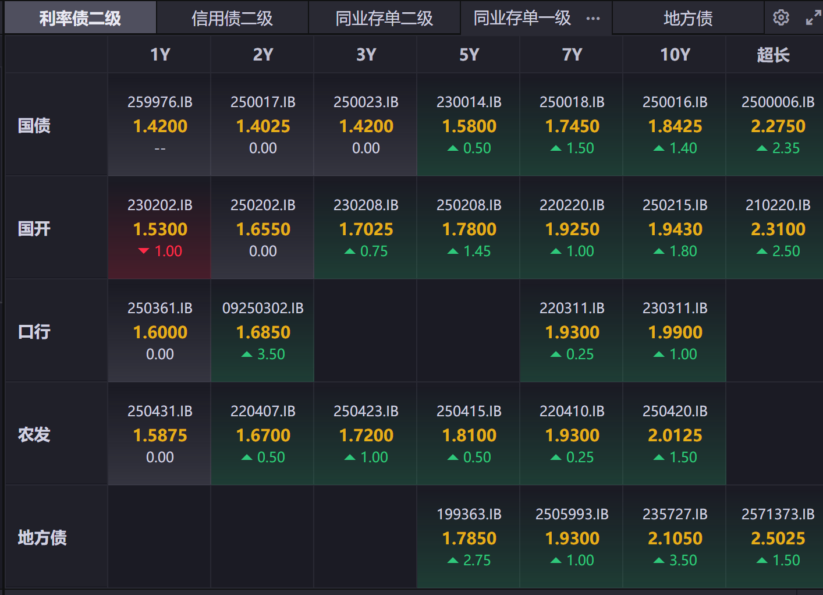Viewport: 823px width, 595px height.
Task: Select the 地方债 tab
Action: pos(688,19)
